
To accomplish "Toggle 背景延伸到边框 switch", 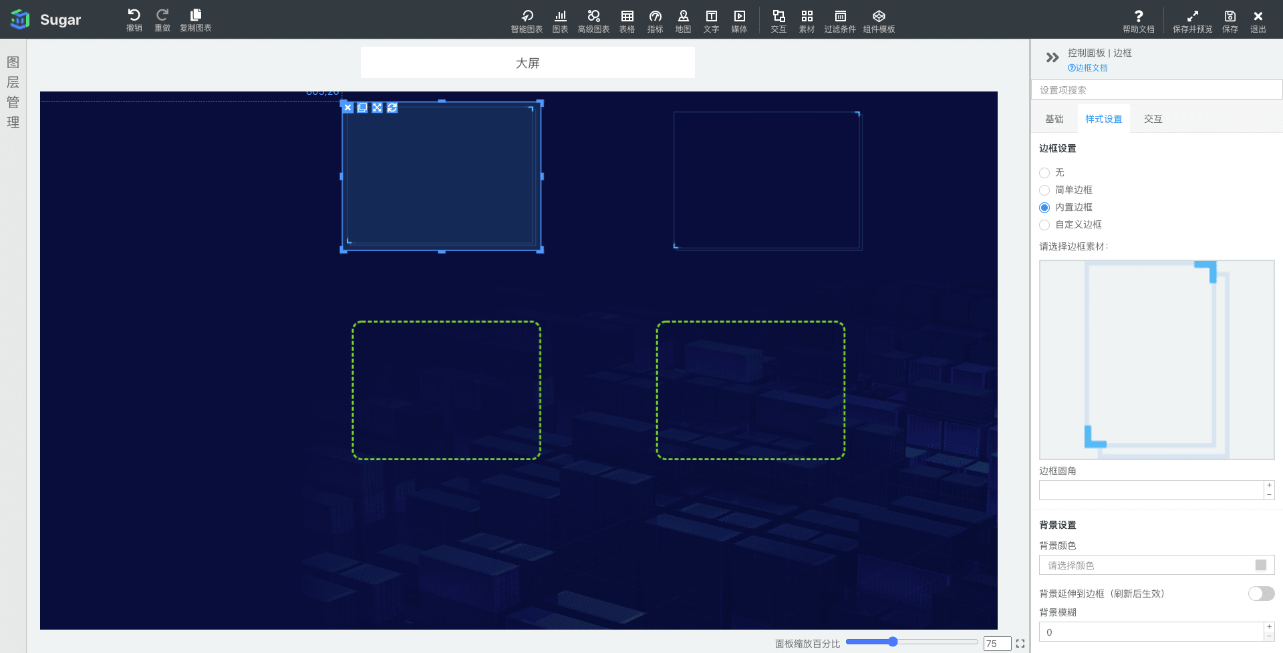I will point(1261,594).
